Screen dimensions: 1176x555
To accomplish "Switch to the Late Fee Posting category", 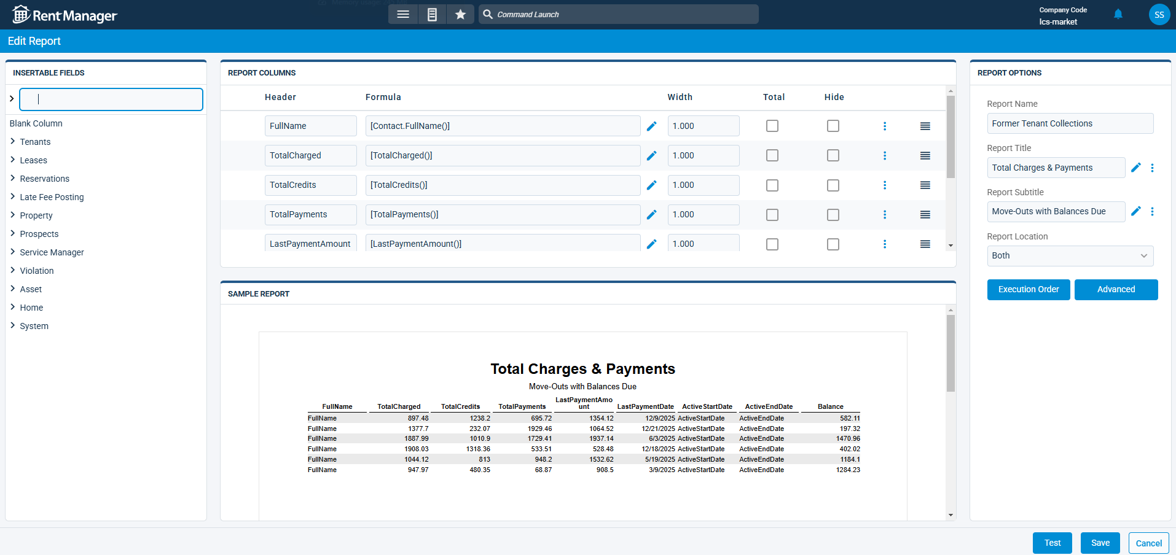I will 52,196.
